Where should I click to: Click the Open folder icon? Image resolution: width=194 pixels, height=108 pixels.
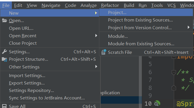click(x=5, y=20)
